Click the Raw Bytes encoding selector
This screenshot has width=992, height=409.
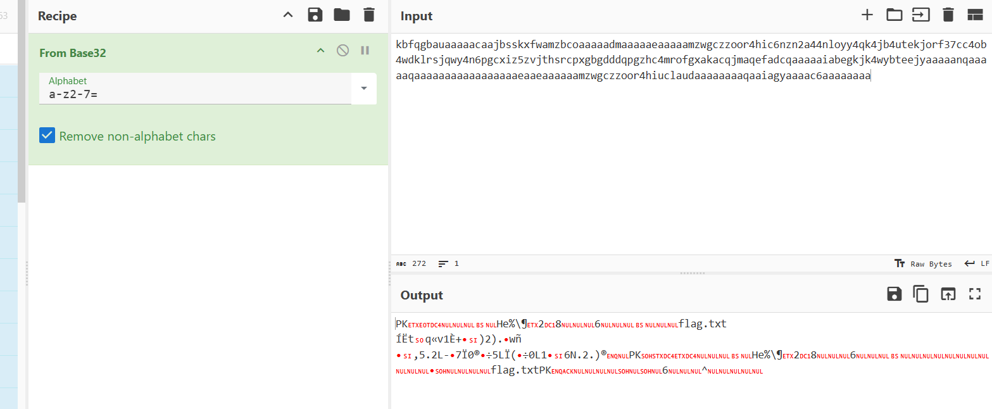click(923, 263)
